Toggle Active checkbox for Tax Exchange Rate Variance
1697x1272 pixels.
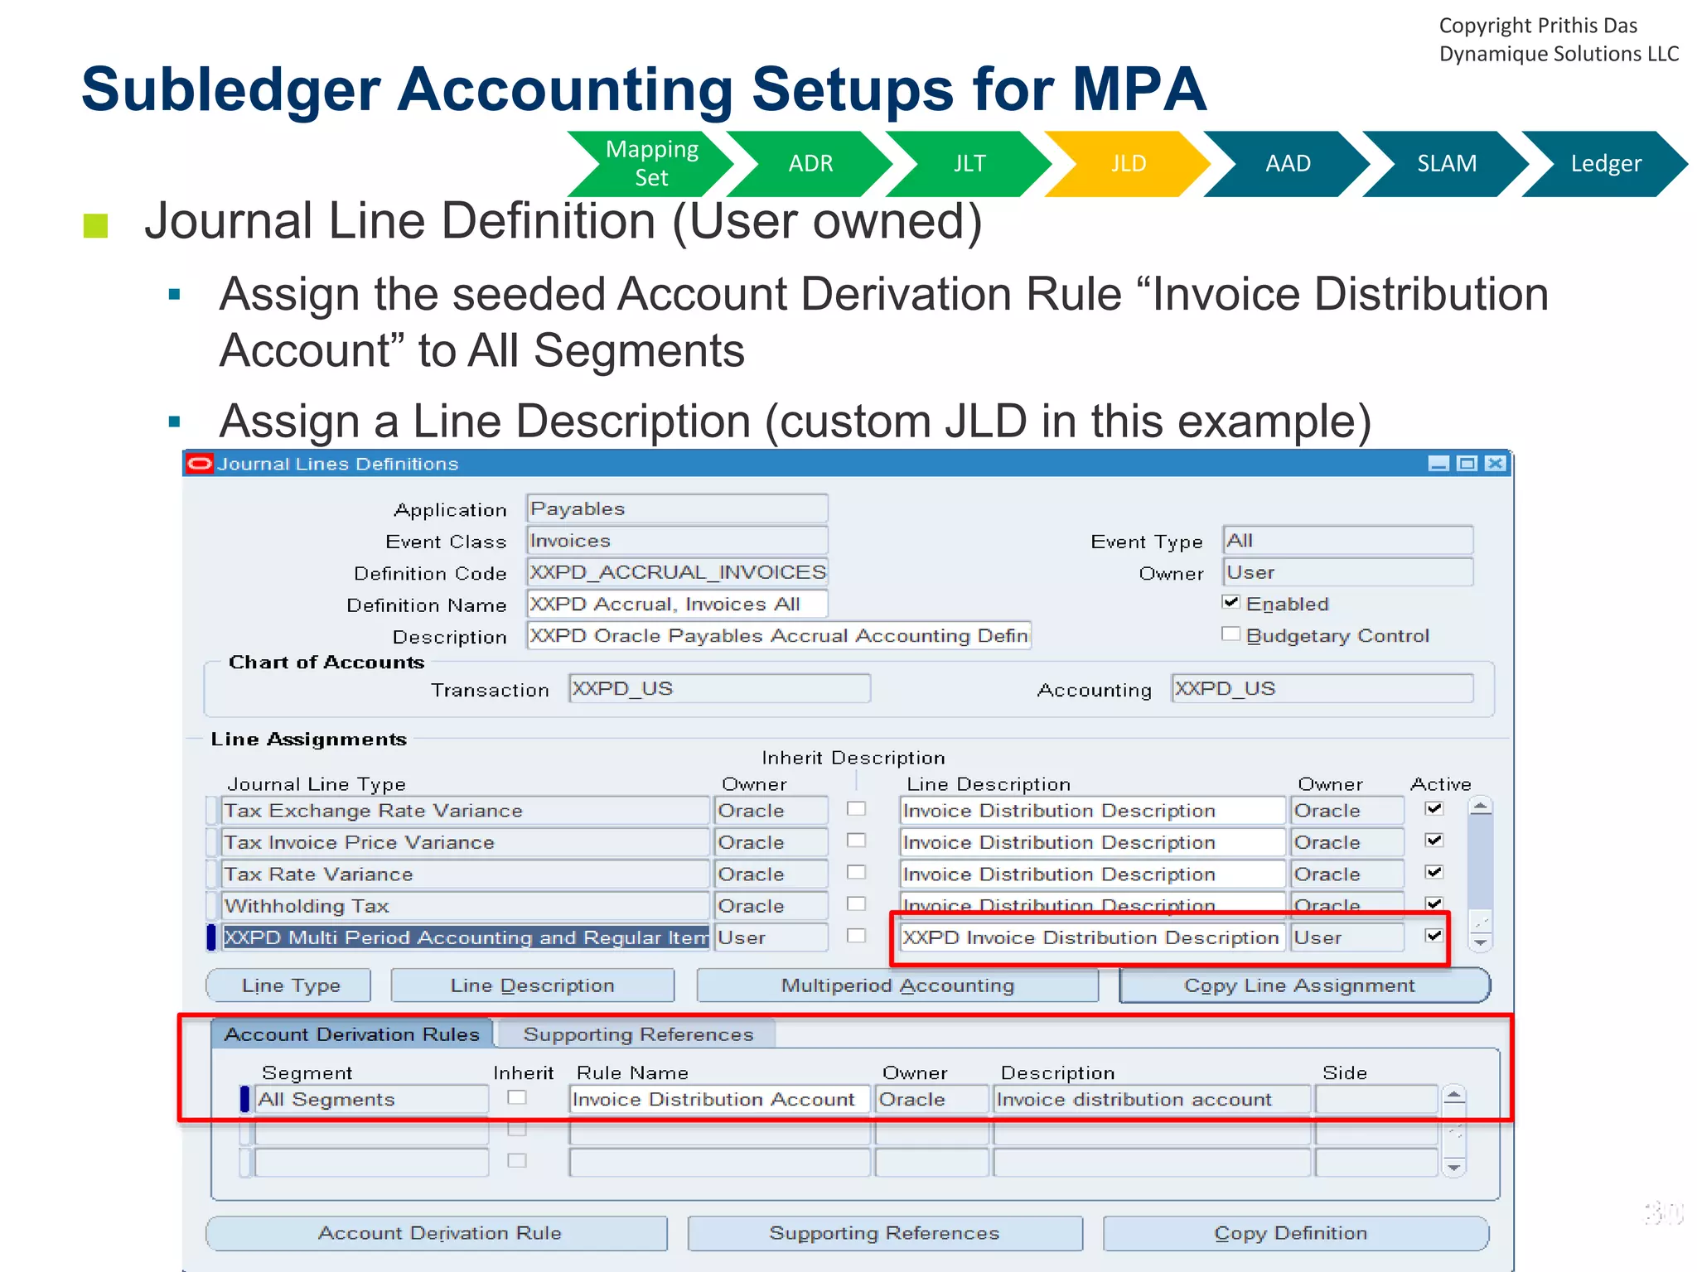(1434, 808)
